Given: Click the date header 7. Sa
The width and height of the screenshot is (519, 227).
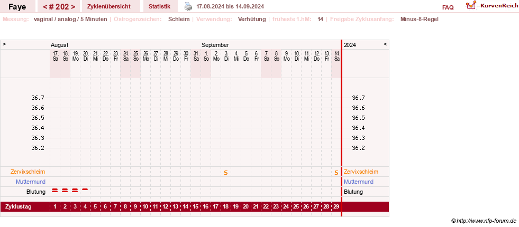Looking at the screenshot, I should pos(266,56).
